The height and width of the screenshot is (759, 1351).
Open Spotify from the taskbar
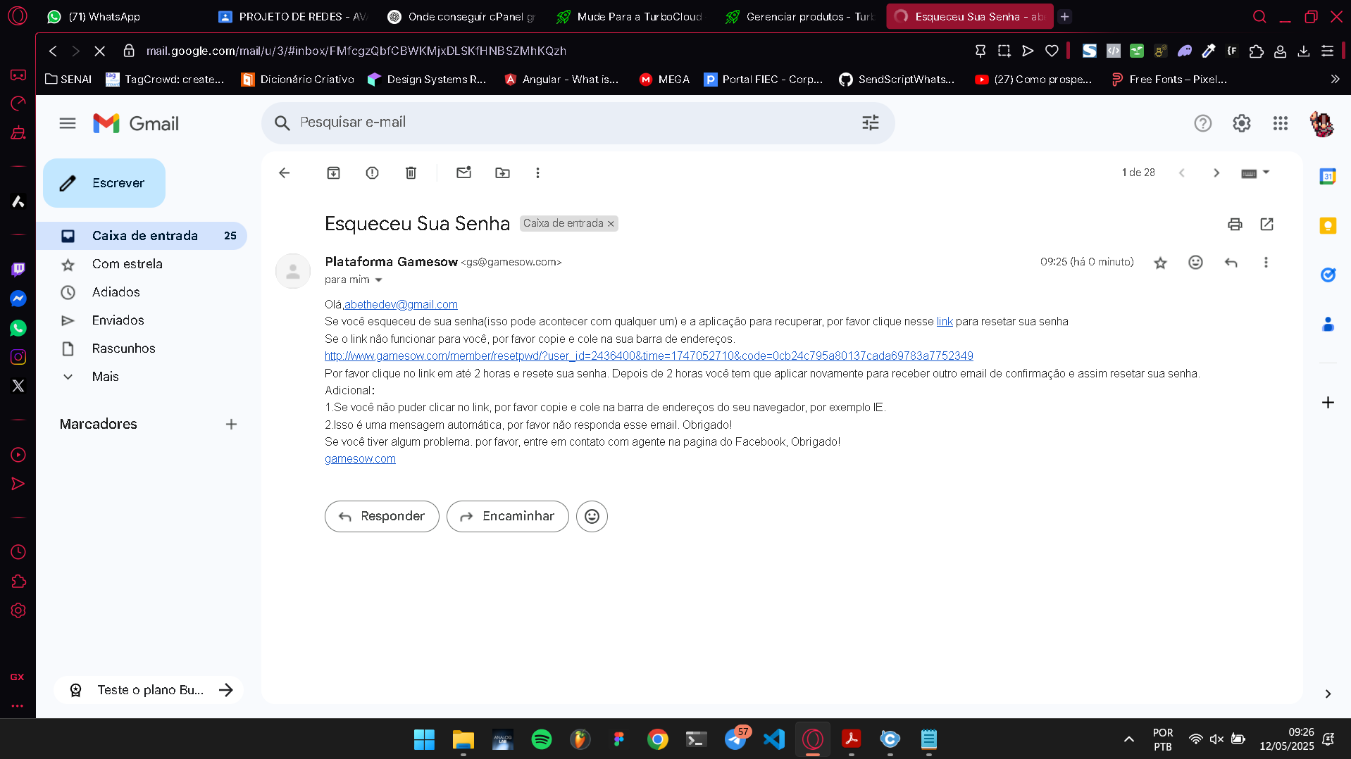click(541, 739)
